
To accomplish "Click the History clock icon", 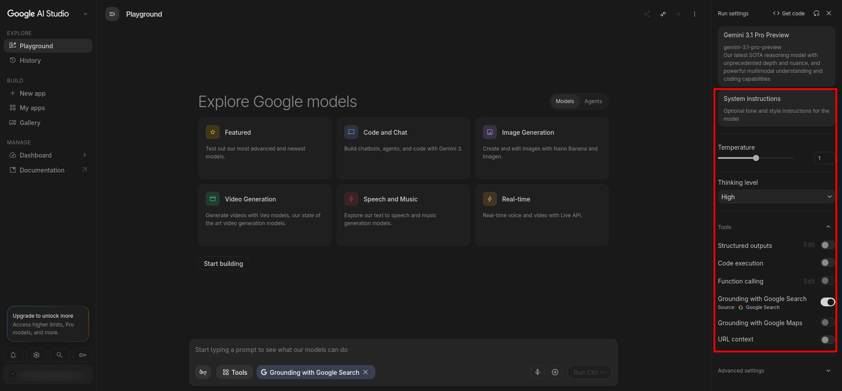I will click(x=13, y=60).
